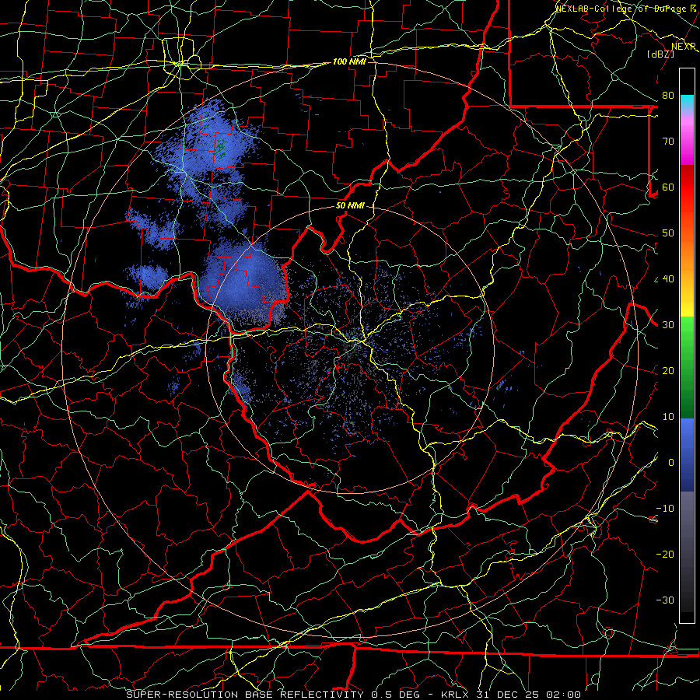Click the 70 value on the dBZ scale
Image resolution: width=700 pixels, height=700 pixels.
668,141
